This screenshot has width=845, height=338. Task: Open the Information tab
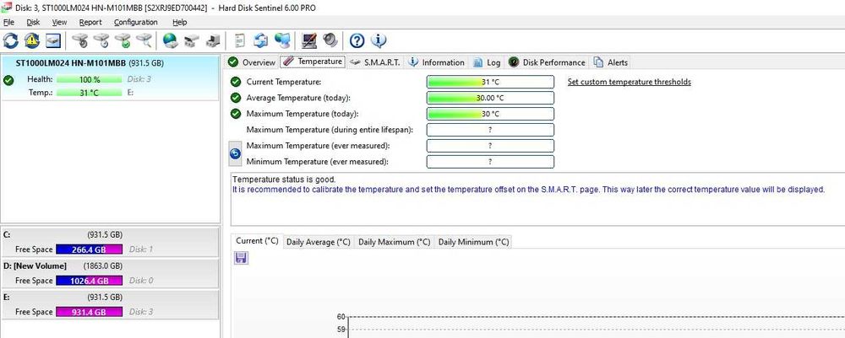pos(437,62)
